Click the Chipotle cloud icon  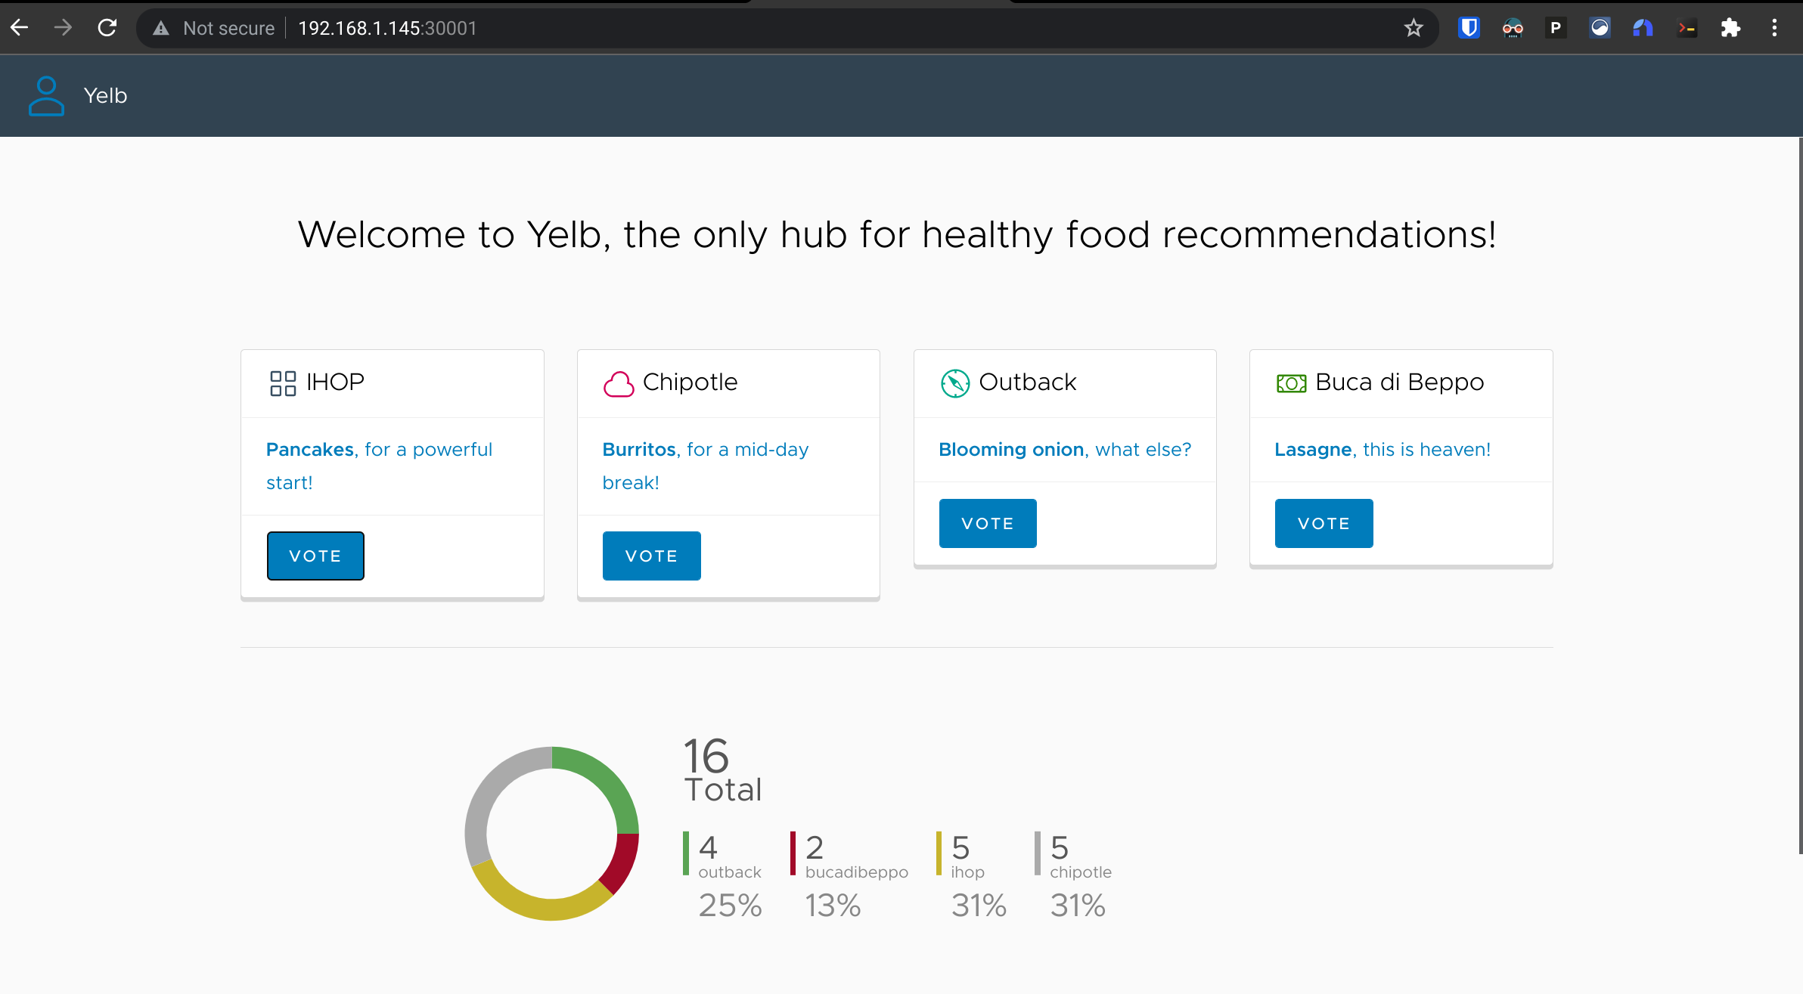tap(619, 384)
